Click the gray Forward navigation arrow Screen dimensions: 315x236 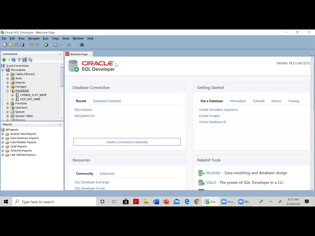[56, 45]
